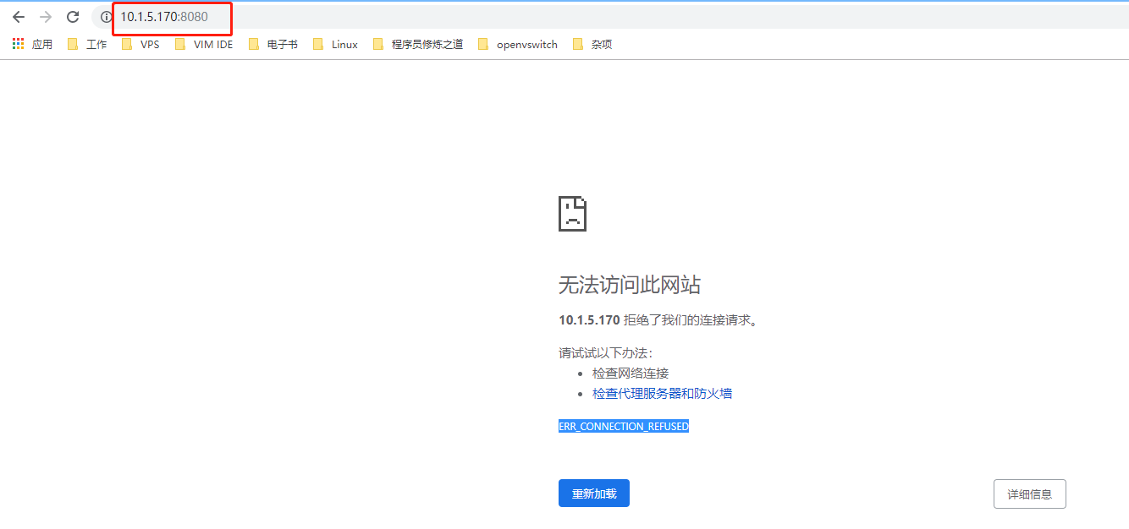Open the 杂项 bookmark folder

(592, 44)
